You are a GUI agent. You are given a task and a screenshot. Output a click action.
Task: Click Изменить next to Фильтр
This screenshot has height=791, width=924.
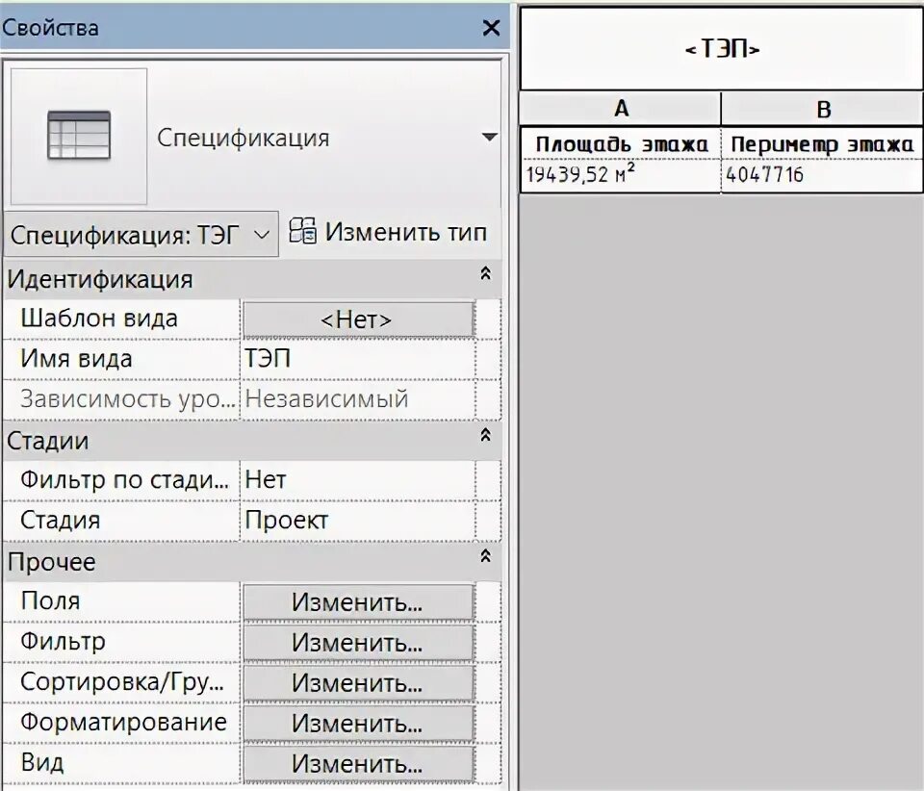pyautogui.click(x=357, y=642)
